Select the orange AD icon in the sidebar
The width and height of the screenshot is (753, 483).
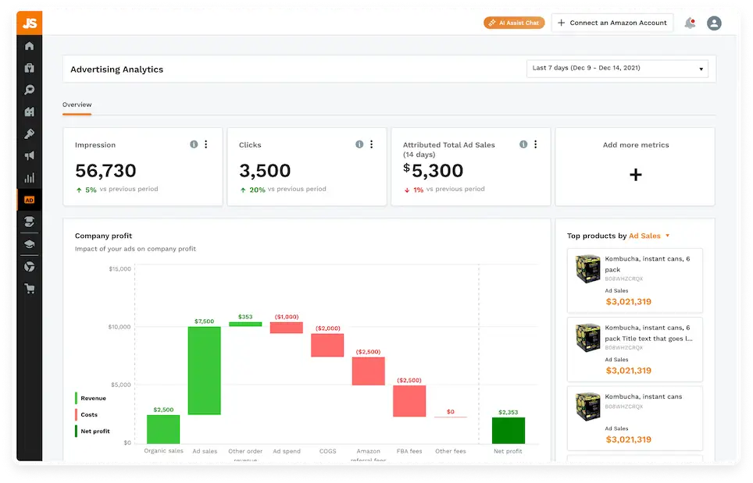pos(29,199)
